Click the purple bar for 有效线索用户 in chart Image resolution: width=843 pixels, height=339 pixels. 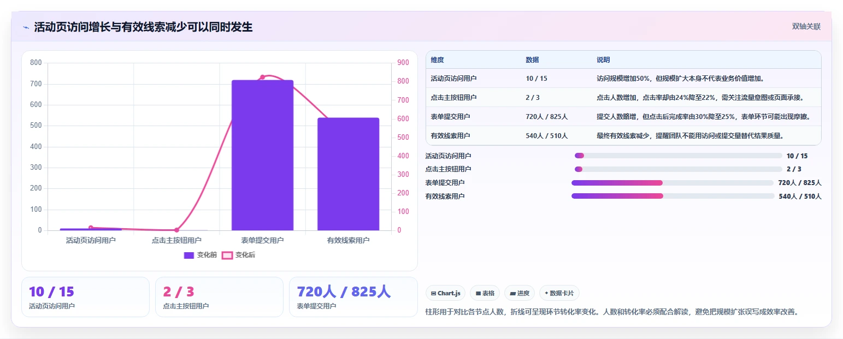[x=348, y=174]
